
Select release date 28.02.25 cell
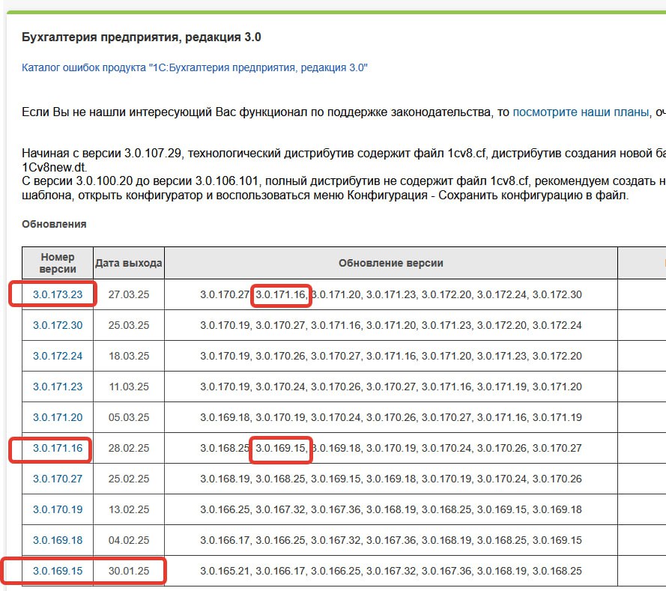coord(129,448)
